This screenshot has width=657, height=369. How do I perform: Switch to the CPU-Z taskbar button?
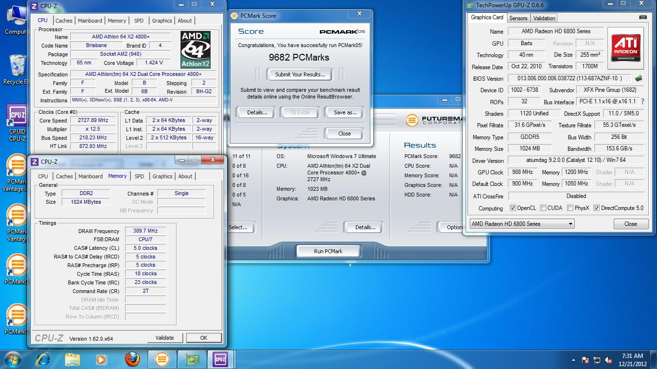[221, 359]
